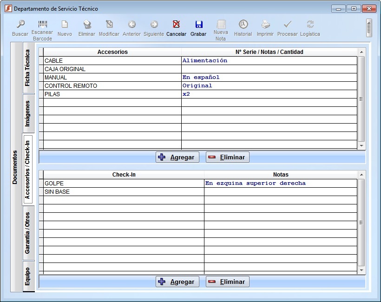Click the Modificar toolbar icon
381x302 pixels.
coord(109,24)
